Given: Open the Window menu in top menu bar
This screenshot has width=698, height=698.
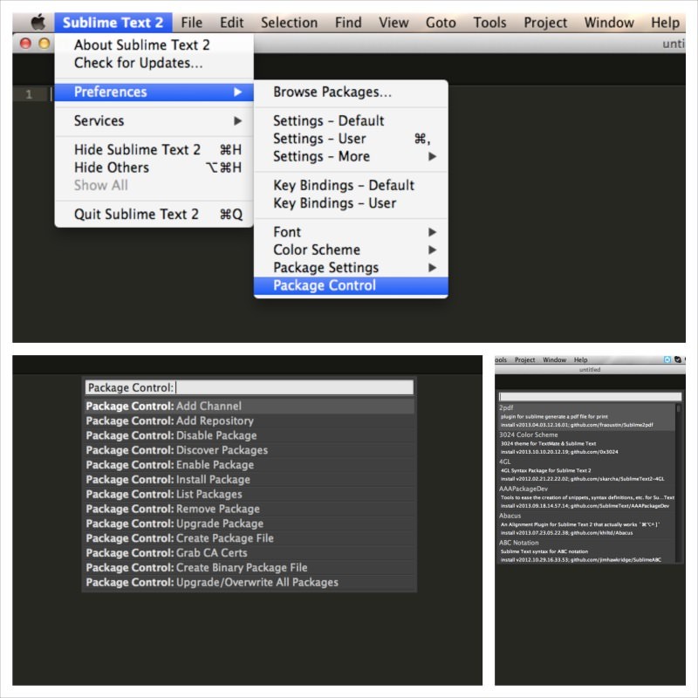Looking at the screenshot, I should [x=609, y=23].
